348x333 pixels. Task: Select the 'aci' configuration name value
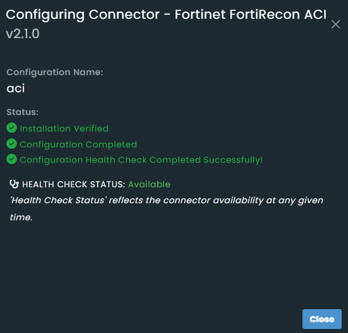[15, 88]
